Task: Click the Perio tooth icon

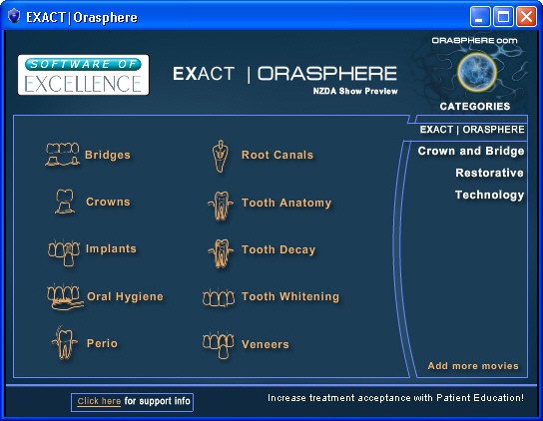Action: [x=65, y=343]
